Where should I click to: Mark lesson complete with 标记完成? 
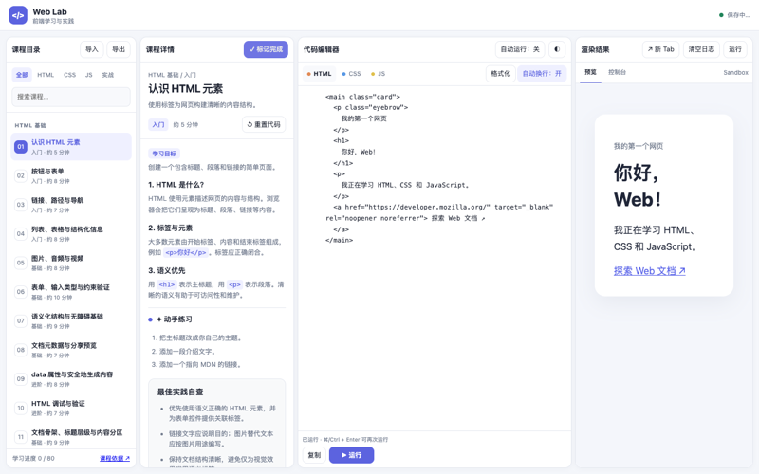266,49
